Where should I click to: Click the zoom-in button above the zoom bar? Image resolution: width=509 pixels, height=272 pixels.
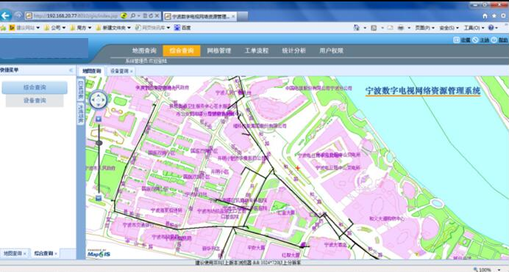(99, 120)
